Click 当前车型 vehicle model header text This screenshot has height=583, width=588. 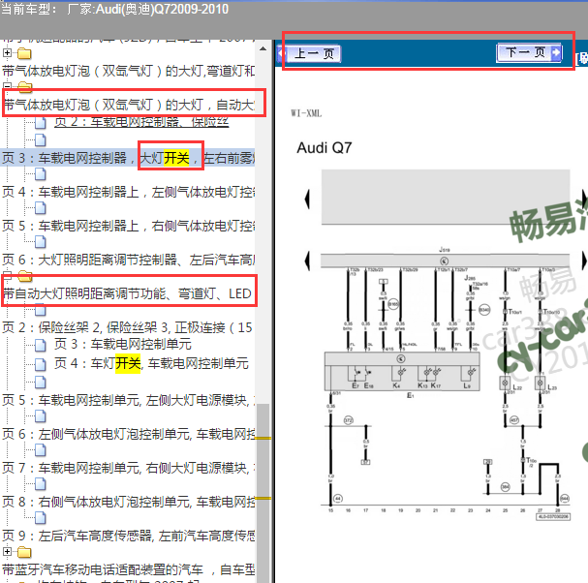tap(114, 9)
